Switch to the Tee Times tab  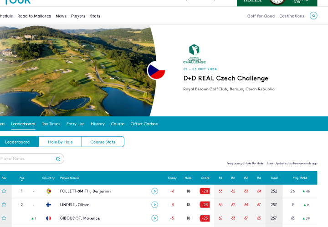51,124
